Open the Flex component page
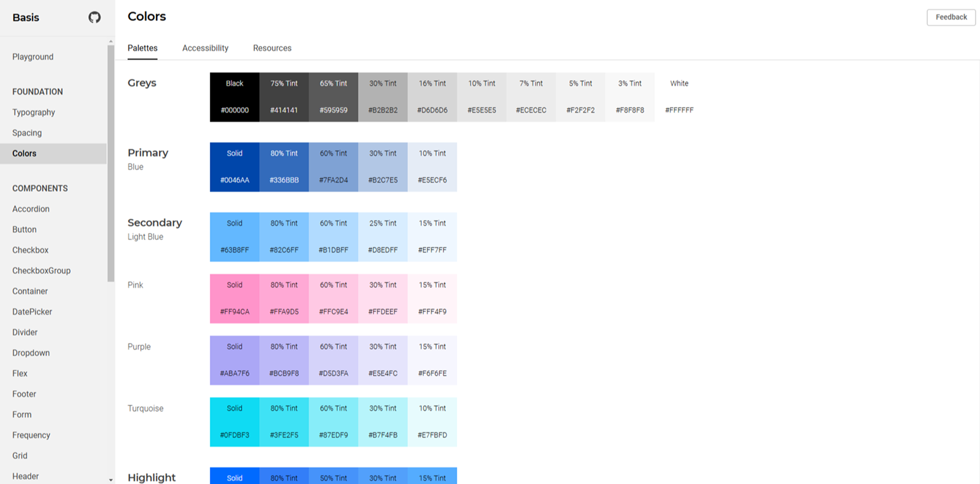Viewport: 980px width, 484px height. (20, 374)
